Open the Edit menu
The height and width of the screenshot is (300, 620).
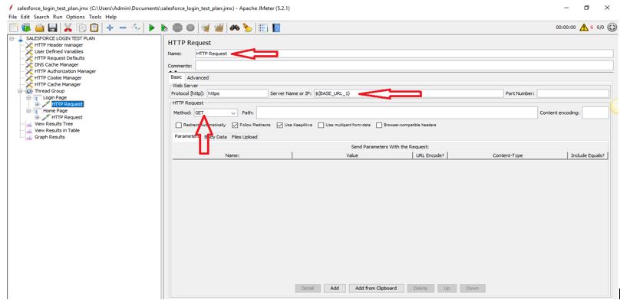25,17
